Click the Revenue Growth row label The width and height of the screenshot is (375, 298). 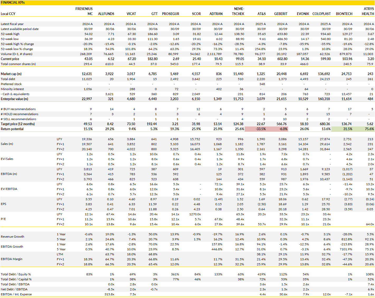coord(12,237)
